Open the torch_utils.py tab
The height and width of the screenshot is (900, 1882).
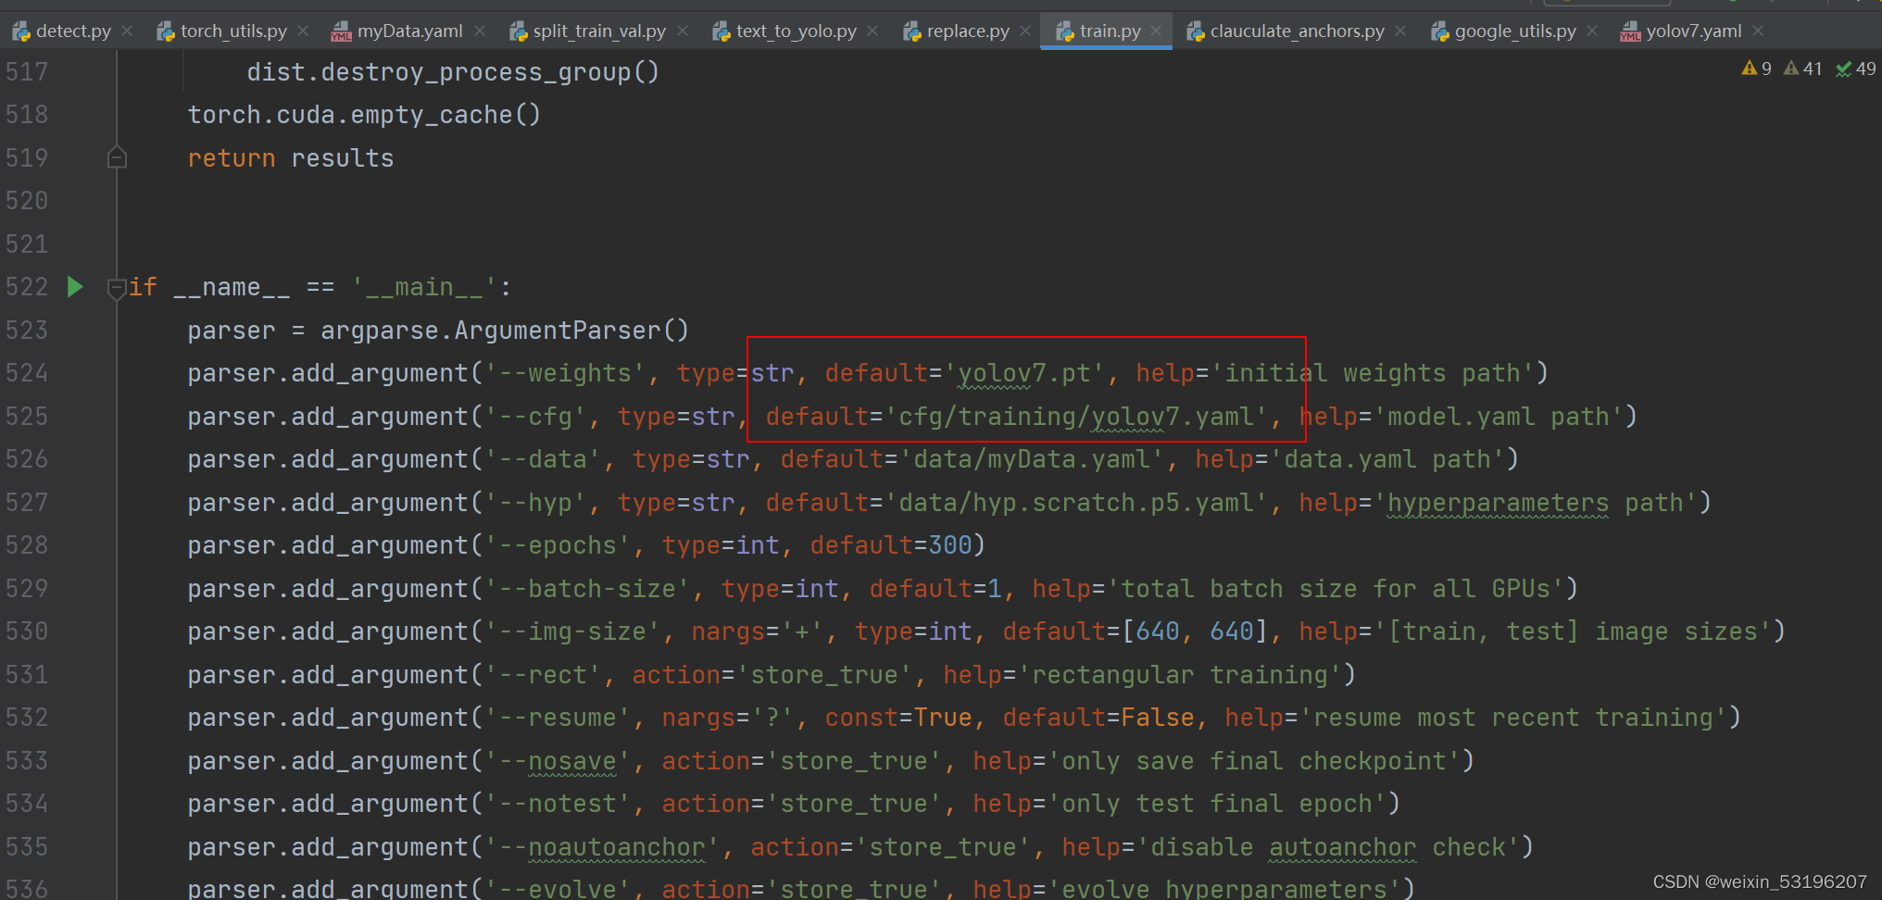pos(222,31)
